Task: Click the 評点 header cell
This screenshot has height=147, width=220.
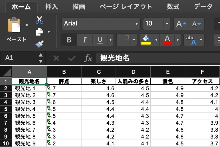Action: [x=64, y=81]
